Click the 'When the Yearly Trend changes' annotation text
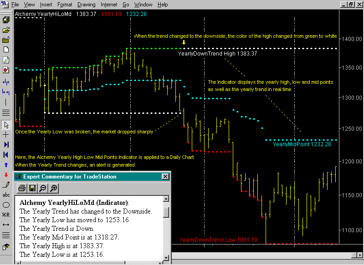This screenshot has height=265, width=364. 75,165
